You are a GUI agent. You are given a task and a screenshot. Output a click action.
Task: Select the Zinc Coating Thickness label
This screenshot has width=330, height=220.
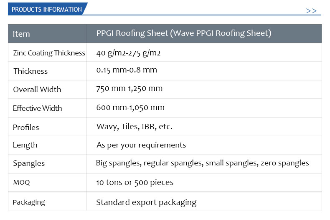click(x=49, y=53)
